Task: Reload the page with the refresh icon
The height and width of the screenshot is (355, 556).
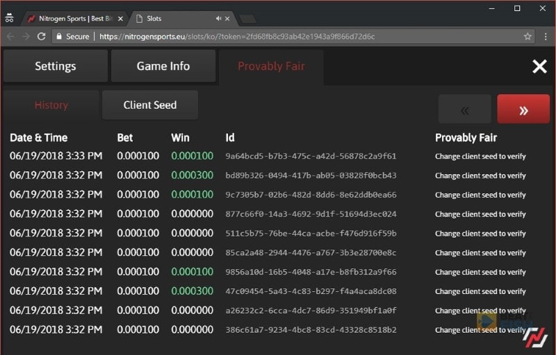Action: pos(42,37)
